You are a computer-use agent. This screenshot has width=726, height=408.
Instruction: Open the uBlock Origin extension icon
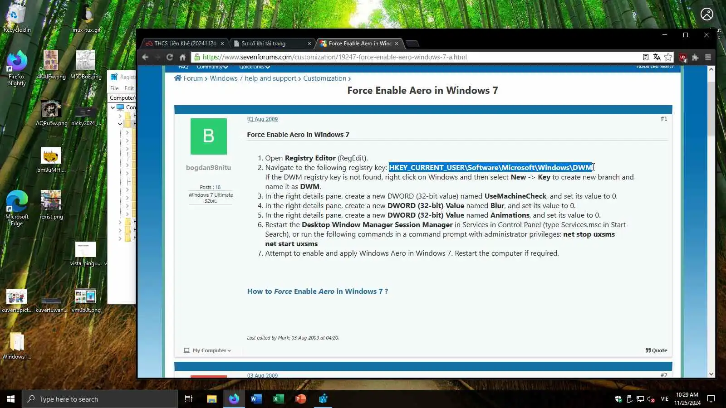tap(683, 58)
